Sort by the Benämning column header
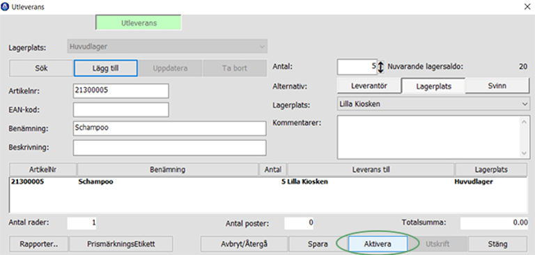The image size is (535, 255). pyautogui.click(x=168, y=170)
